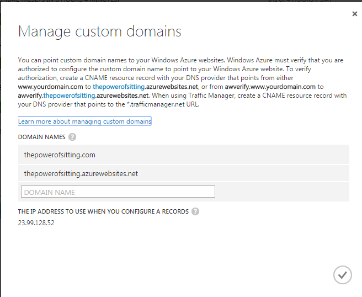This screenshot has width=362, height=297.
Task: Click the IP address 23.99.128.52
Action: coord(36,223)
